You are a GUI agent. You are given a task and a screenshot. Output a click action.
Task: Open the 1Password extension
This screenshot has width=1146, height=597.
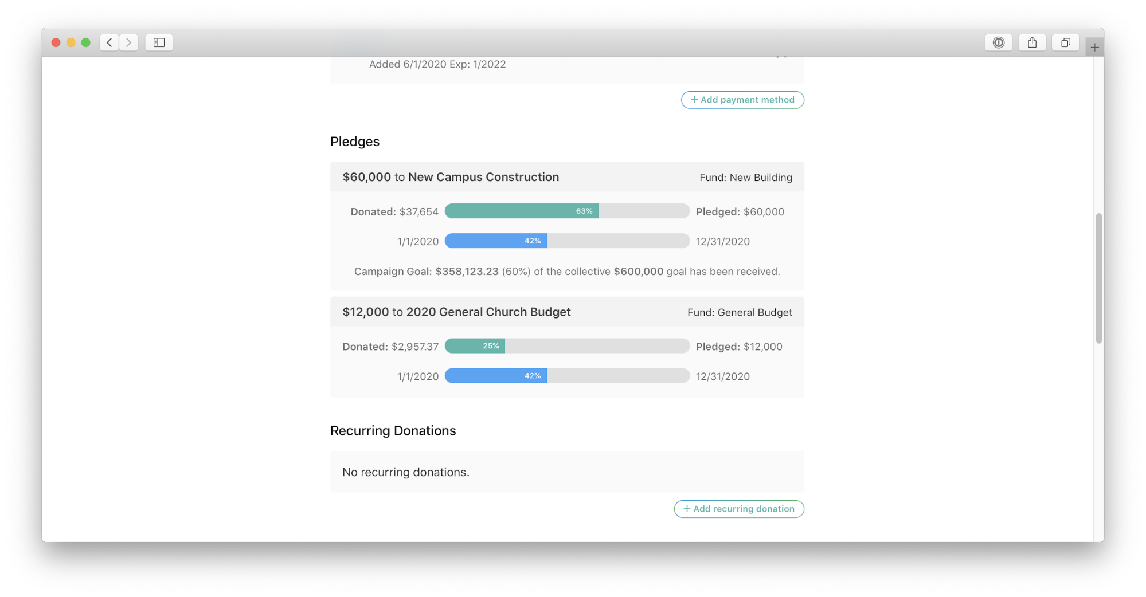pos(999,42)
